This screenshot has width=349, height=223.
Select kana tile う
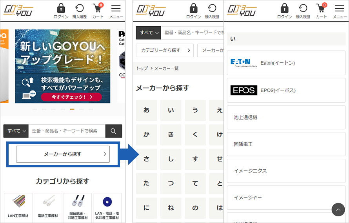point(195,111)
